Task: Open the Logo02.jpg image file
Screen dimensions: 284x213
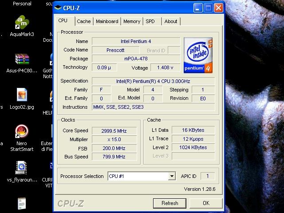Action: (x=22, y=95)
